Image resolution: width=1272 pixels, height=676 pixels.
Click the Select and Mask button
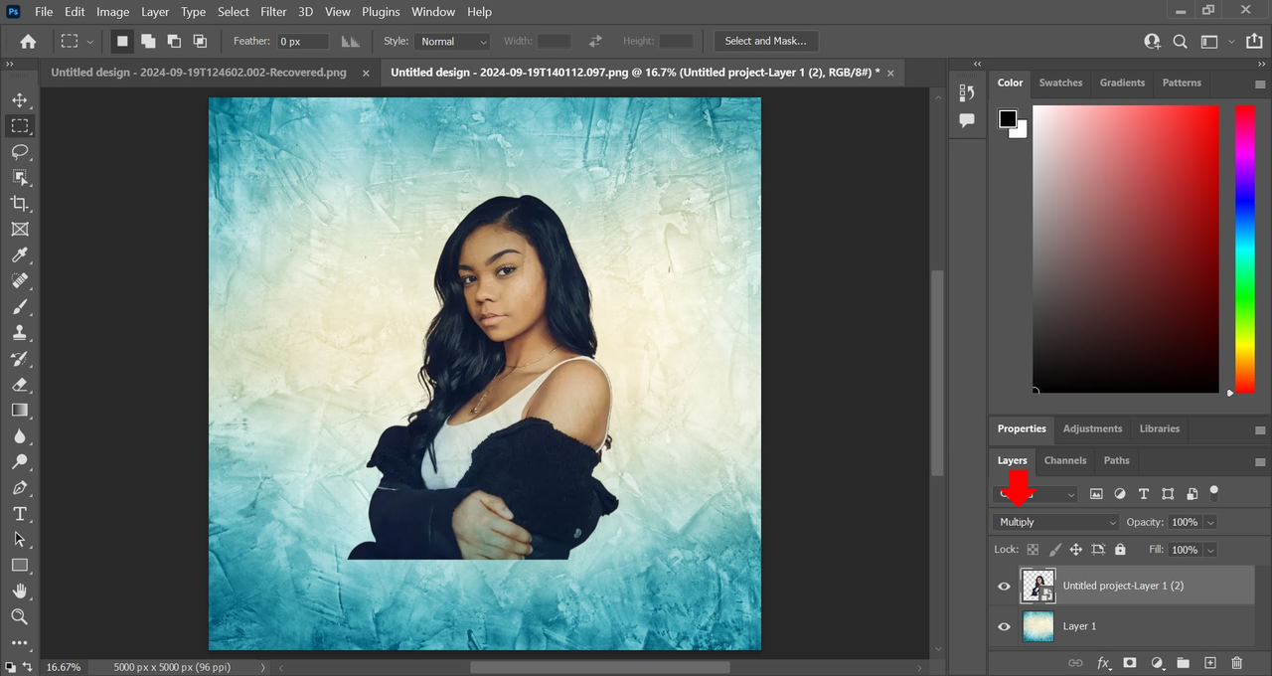[x=766, y=41]
